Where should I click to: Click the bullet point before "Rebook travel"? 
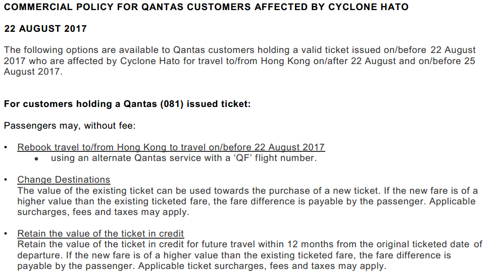(6, 148)
